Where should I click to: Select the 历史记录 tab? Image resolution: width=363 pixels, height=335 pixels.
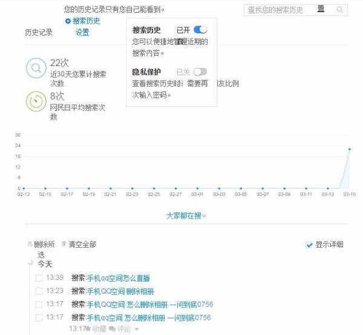click(x=39, y=32)
